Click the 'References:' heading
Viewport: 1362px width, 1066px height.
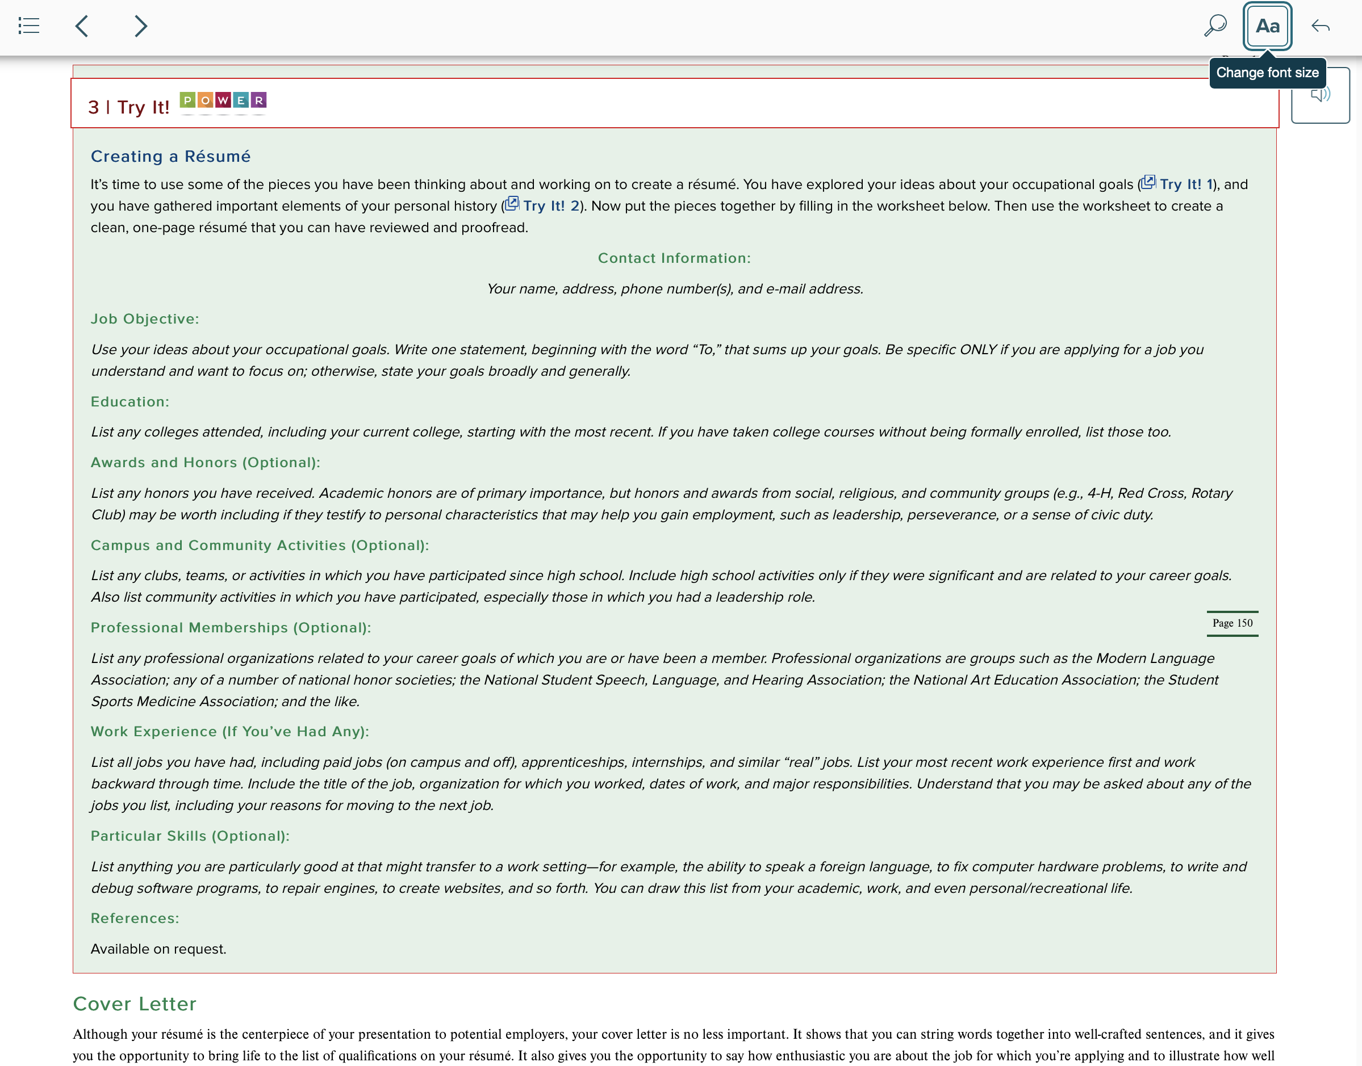click(x=135, y=918)
